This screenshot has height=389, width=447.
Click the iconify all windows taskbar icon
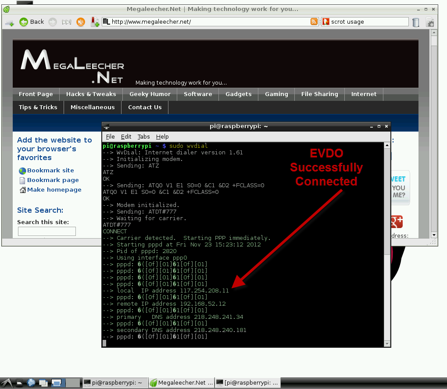coord(43,383)
